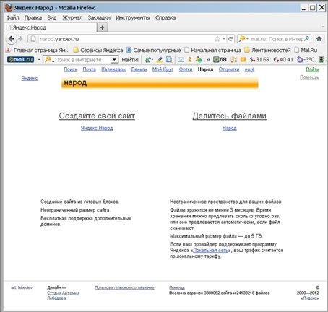
Task: Open the Журнал menu
Action: pos(72,17)
